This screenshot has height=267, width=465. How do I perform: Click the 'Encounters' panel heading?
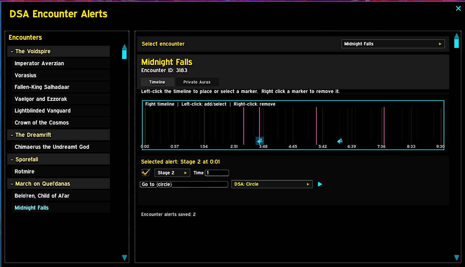point(25,38)
